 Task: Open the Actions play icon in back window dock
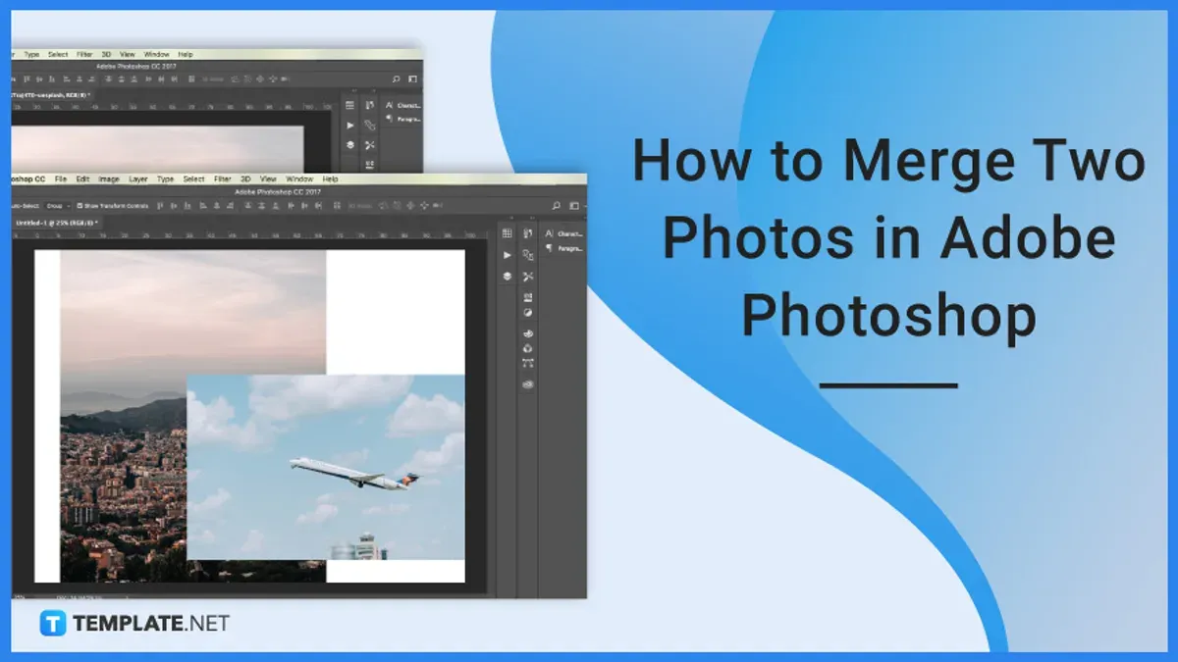tap(349, 126)
